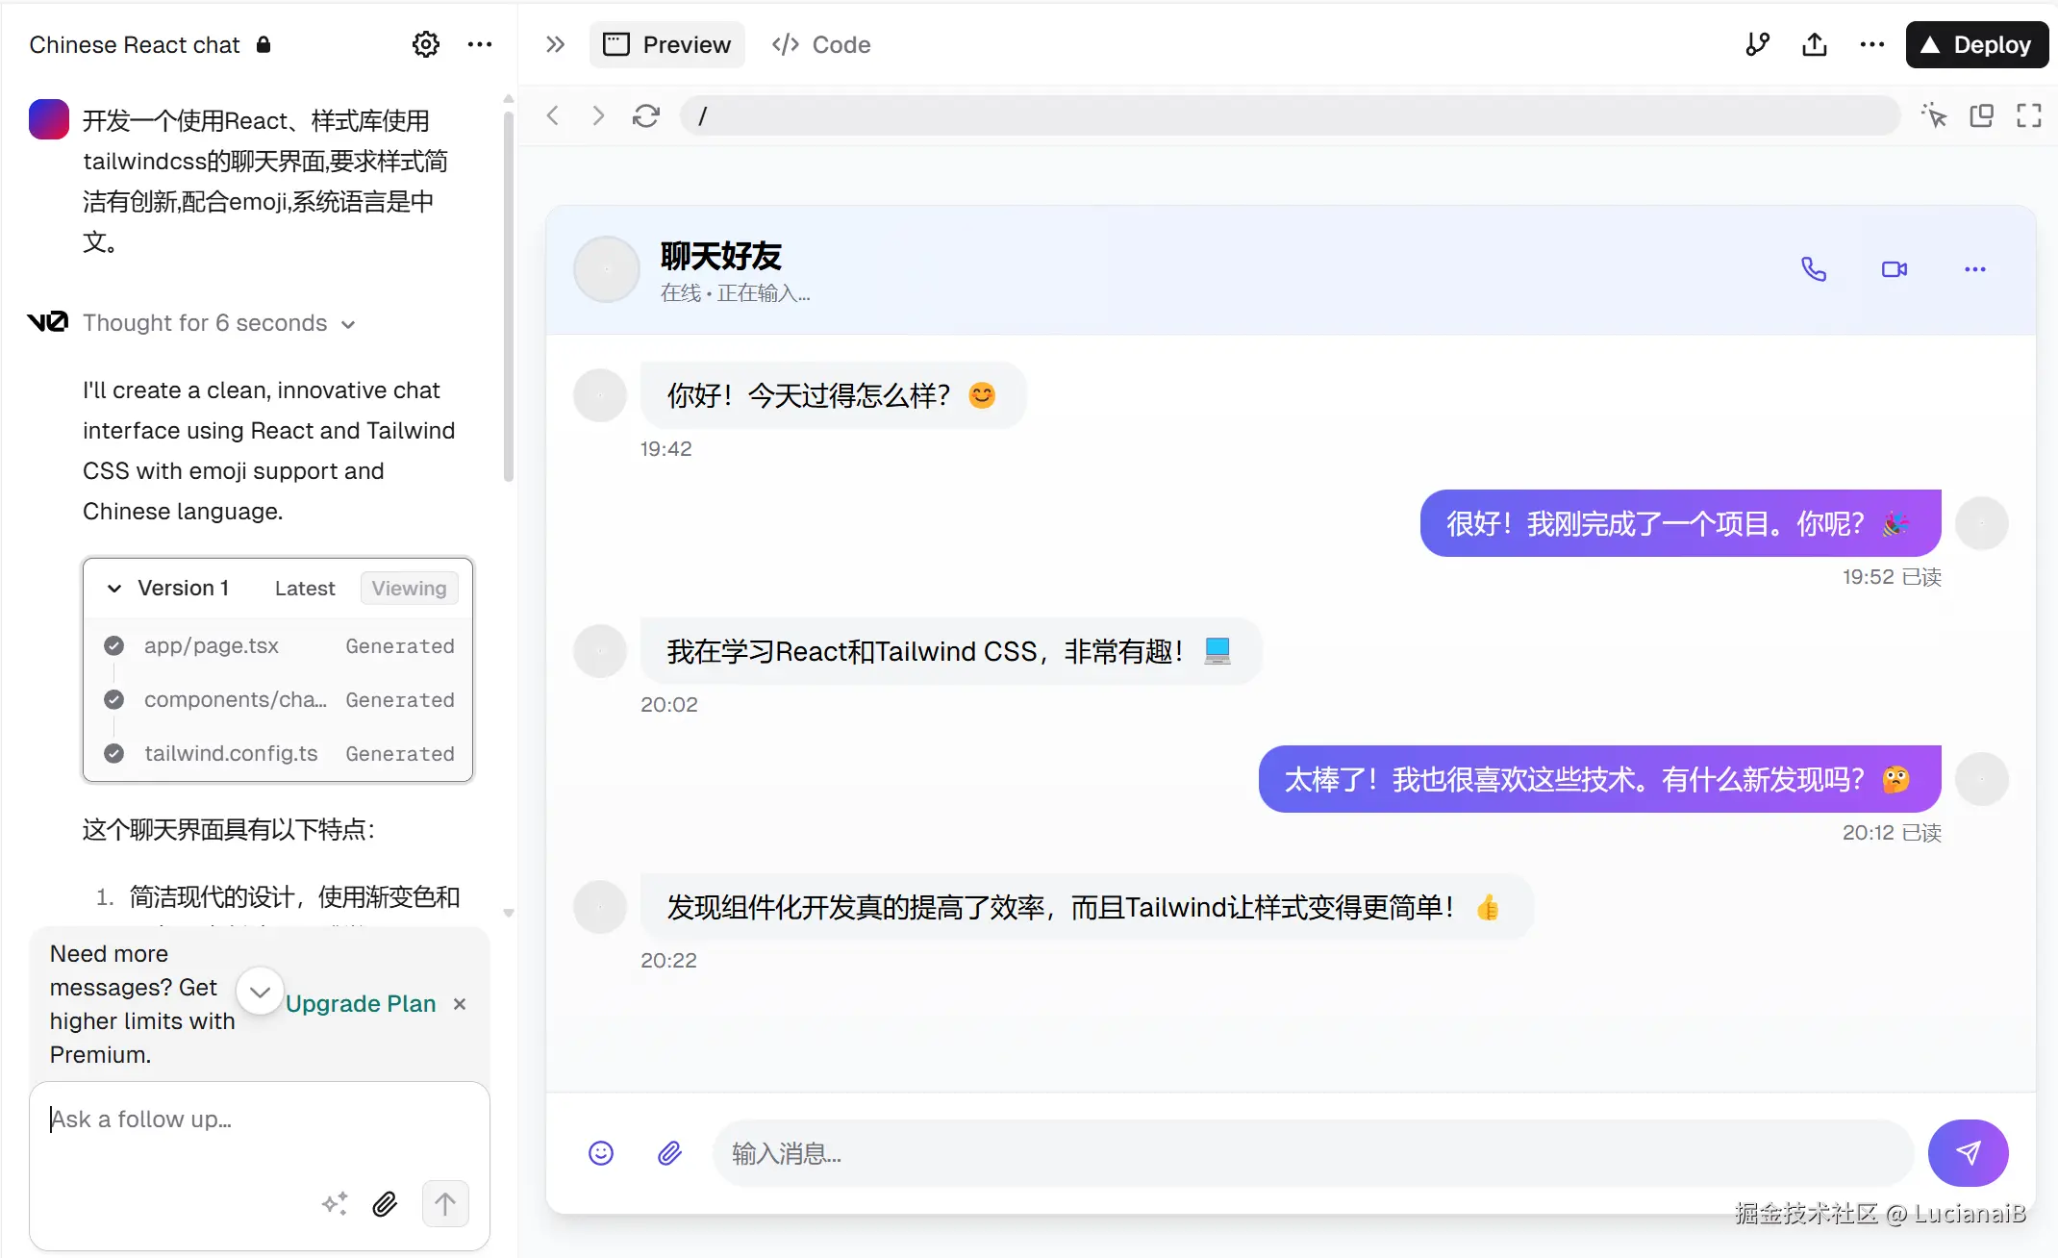Screen dimensions: 2058x1258
Task: Focus the '输入消息...' message input field
Action: (x=1313, y=1152)
